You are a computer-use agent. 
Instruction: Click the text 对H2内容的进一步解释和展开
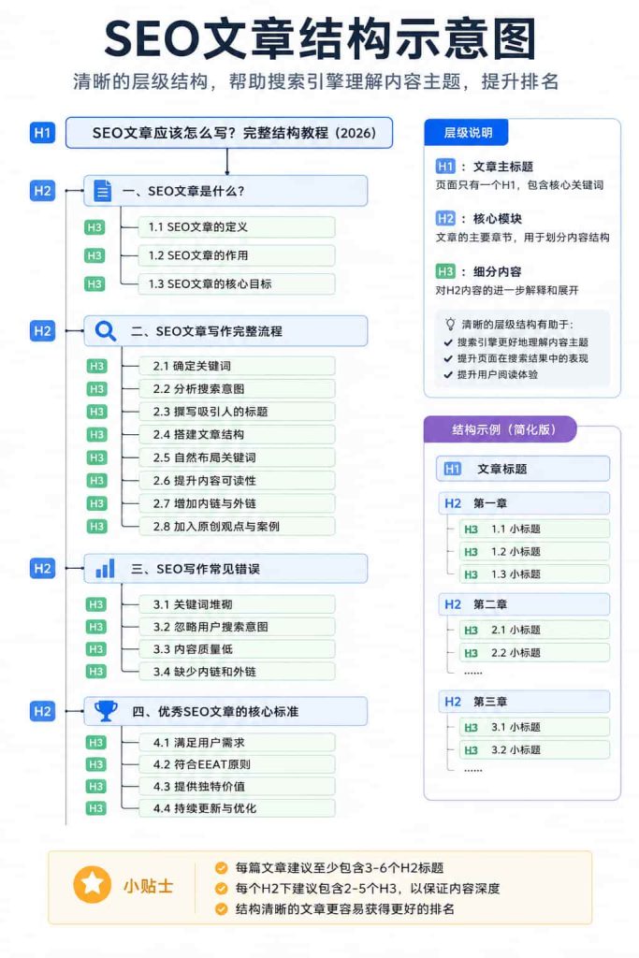(x=506, y=290)
